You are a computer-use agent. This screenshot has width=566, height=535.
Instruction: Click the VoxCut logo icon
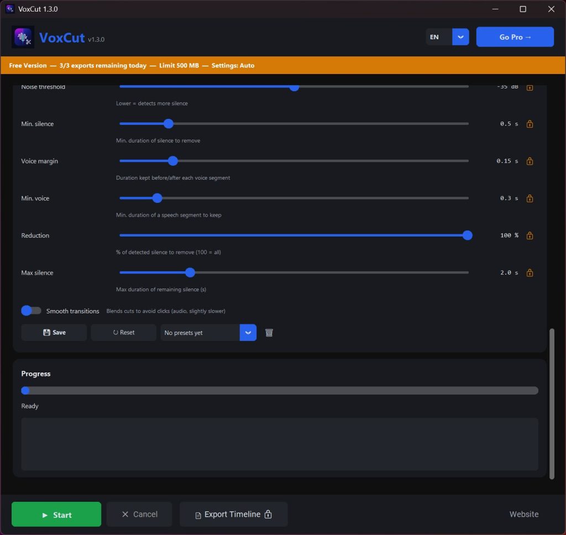coord(23,37)
